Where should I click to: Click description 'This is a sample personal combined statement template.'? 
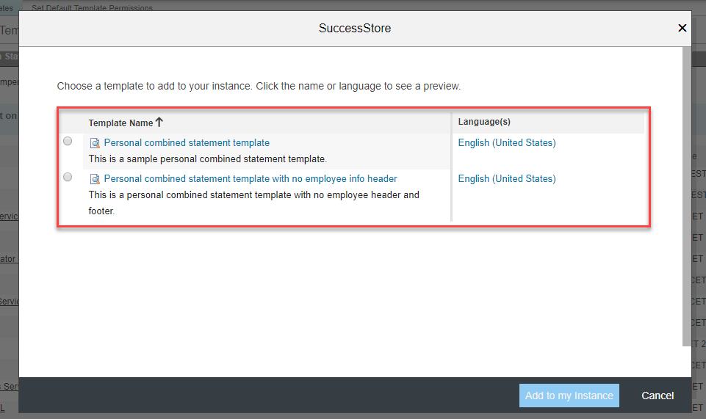pos(208,159)
